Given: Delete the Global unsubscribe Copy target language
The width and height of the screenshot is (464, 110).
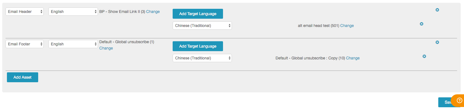Looking at the screenshot, I should (424, 56).
